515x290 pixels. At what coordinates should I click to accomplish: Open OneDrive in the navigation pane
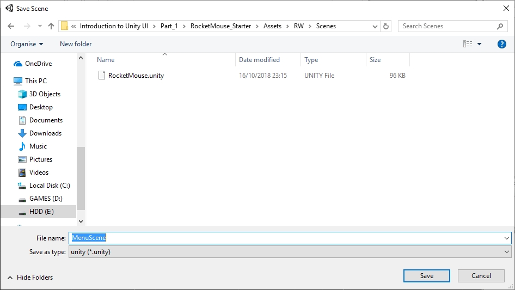click(x=38, y=64)
